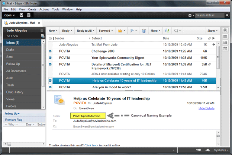This screenshot has width=232, height=155.
Task: Click the Send/Receive Mail refresh icon
Action: [x=167, y=31]
